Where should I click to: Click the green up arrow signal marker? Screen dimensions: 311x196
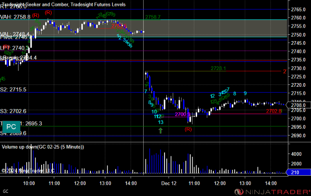(x=160, y=131)
